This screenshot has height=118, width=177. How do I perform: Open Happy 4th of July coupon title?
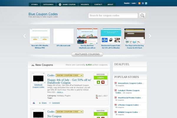point(69,81)
